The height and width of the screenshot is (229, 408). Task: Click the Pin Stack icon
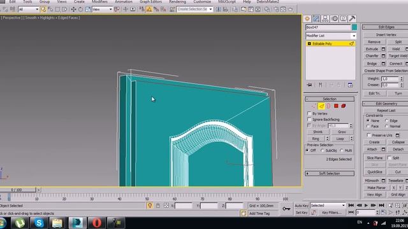point(309,85)
